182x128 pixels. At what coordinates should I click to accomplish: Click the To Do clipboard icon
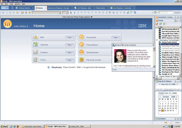35,60
